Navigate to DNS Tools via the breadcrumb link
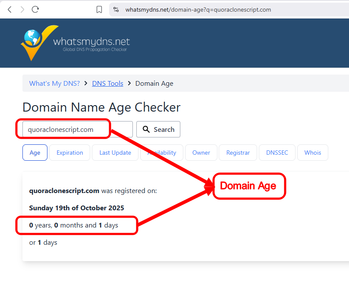Screen dimensions: 349x293 107,83
